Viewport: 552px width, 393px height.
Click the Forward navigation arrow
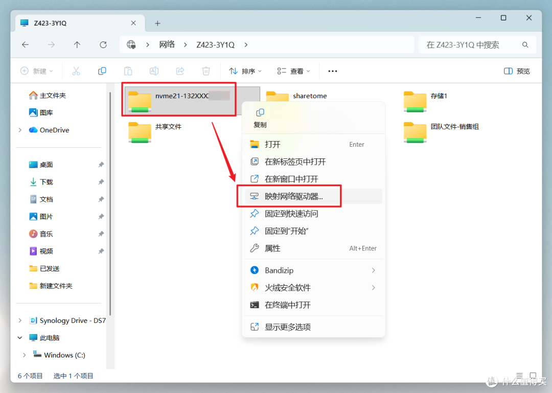pyautogui.click(x=52, y=45)
